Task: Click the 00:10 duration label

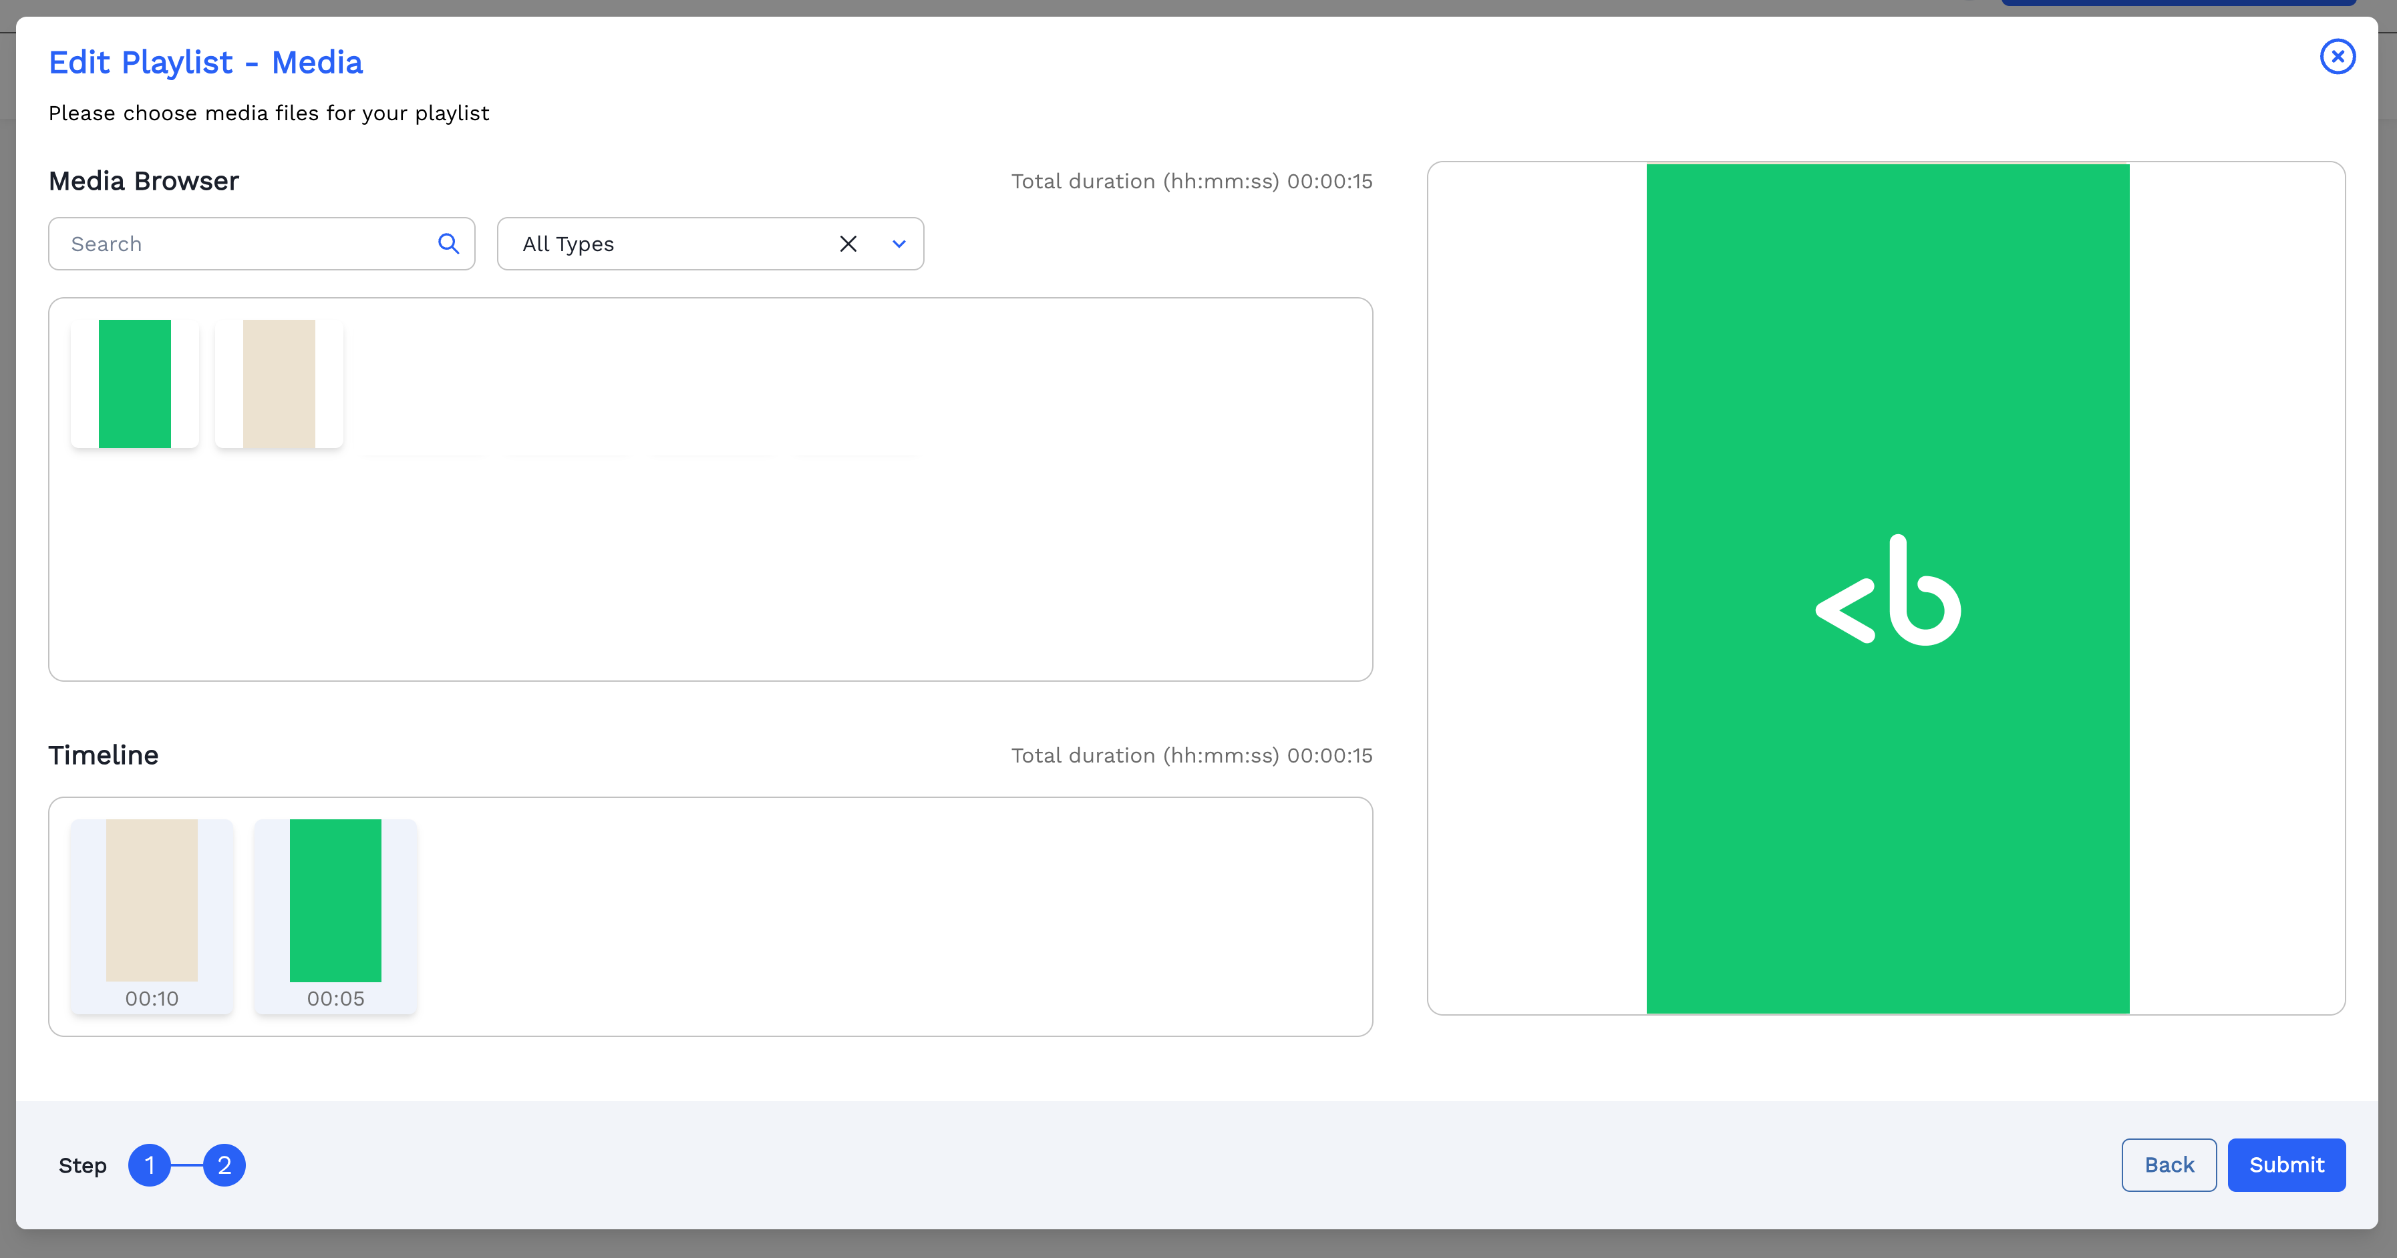Action: (152, 999)
